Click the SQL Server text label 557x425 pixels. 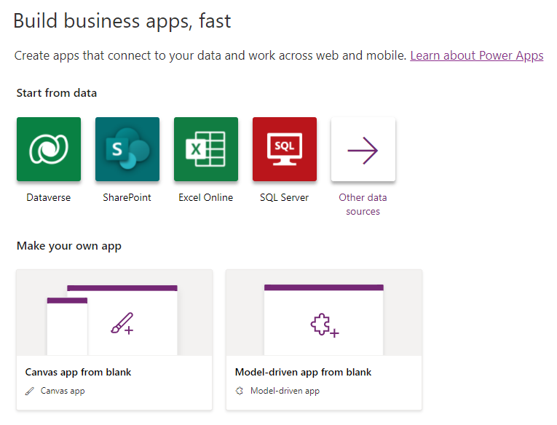click(x=284, y=197)
